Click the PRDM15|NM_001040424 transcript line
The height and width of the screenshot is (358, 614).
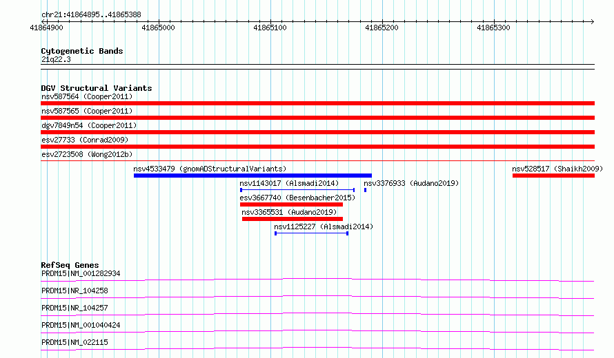click(x=317, y=331)
